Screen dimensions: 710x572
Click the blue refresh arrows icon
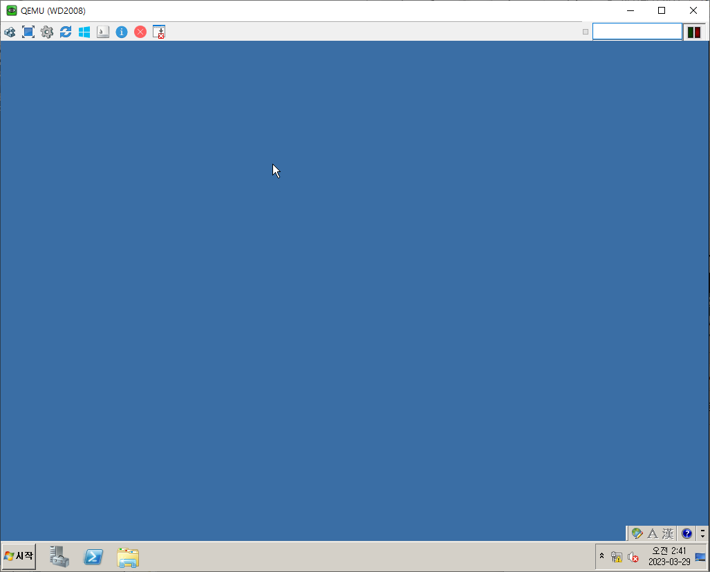(66, 32)
